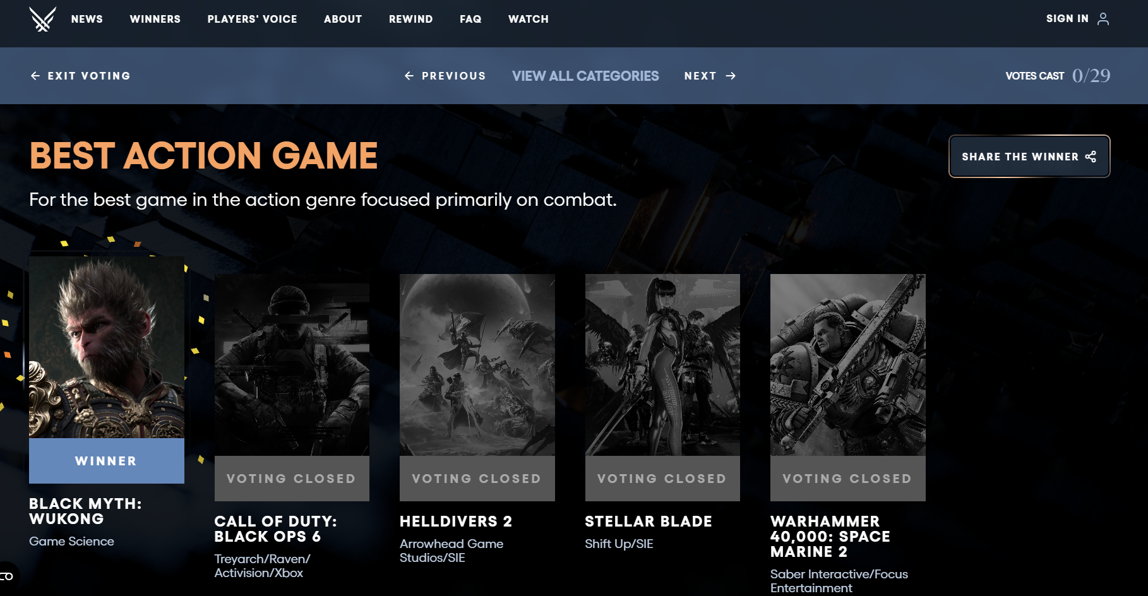Viewport: 1148px width, 596px height.
Task: Click the Treyarch/Raven/Activision/Xbox credit
Action: (262, 566)
